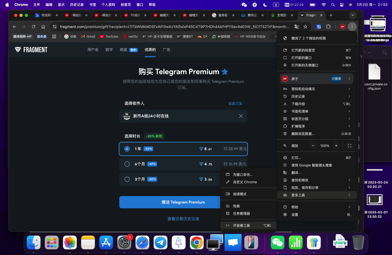Click the Fragment logo in the page header
Image resolution: width=392 pixels, height=255 pixels.
(31, 49)
